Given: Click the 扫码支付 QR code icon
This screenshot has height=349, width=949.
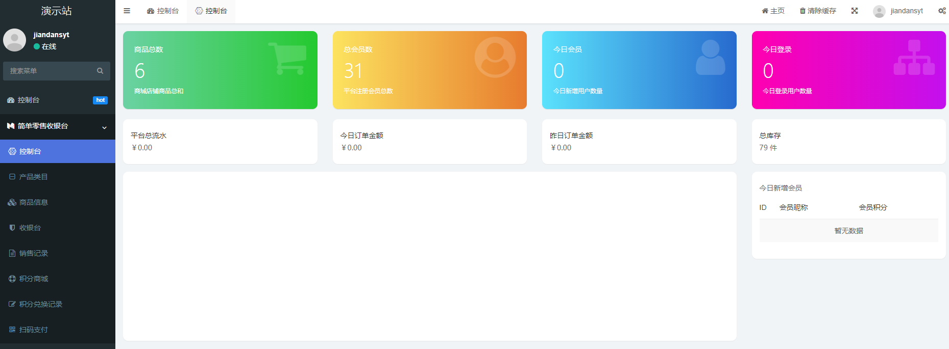Looking at the screenshot, I should pyautogui.click(x=12, y=330).
